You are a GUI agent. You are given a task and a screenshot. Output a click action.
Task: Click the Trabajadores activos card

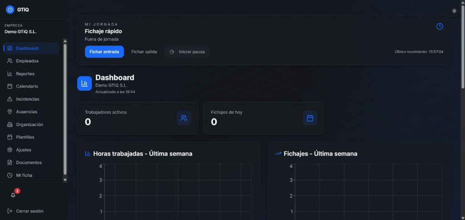(138, 118)
